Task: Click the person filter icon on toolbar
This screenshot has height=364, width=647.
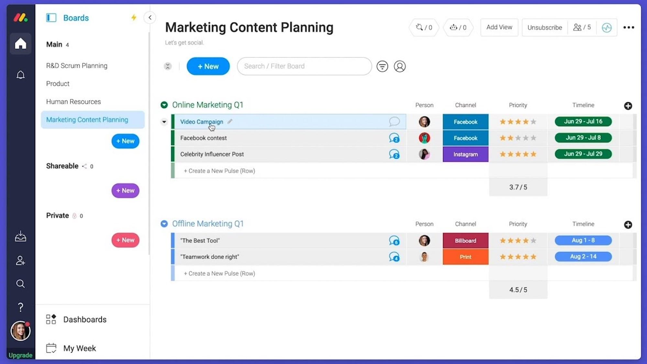Action: click(x=399, y=66)
